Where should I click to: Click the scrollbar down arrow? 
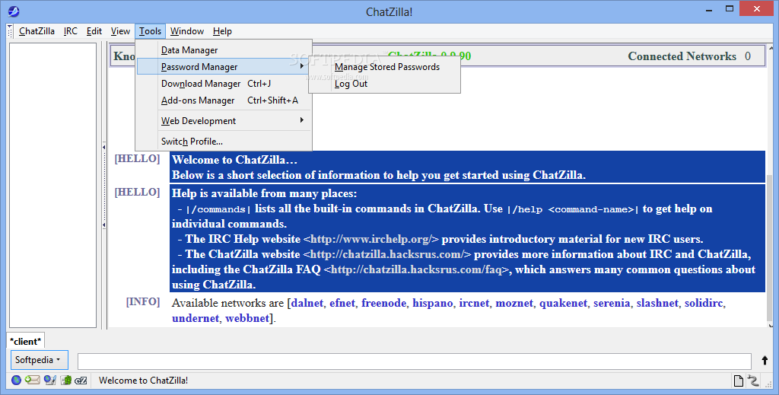click(x=771, y=326)
